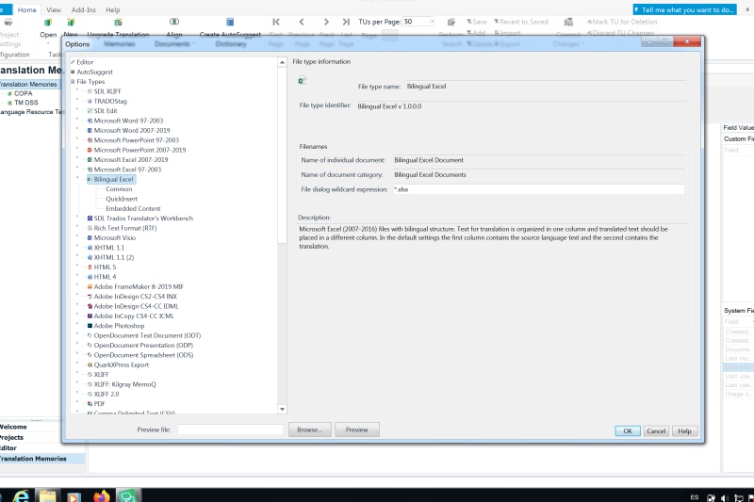754x502 pixels.
Task: Click the Adobe FrameMaker 8-2019 MIF icon
Action: click(90, 286)
